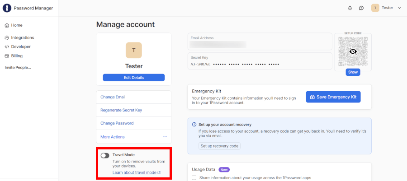Check the share usage information checkbox
Screen dimensions: 407x181
194,178
